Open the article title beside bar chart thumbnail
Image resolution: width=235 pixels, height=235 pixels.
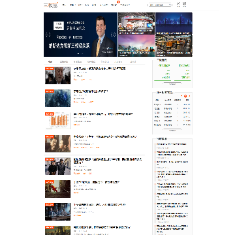coord(103,114)
